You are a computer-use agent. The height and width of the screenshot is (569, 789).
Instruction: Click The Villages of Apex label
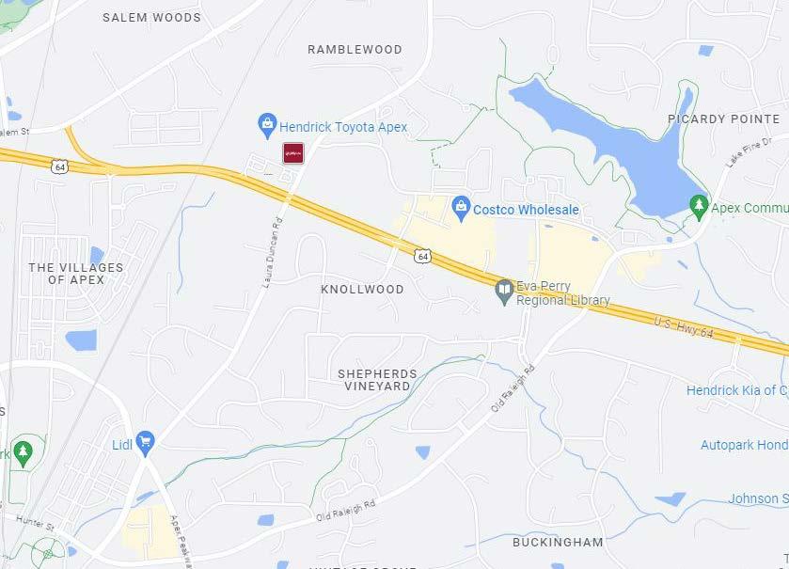pyautogui.click(x=76, y=274)
